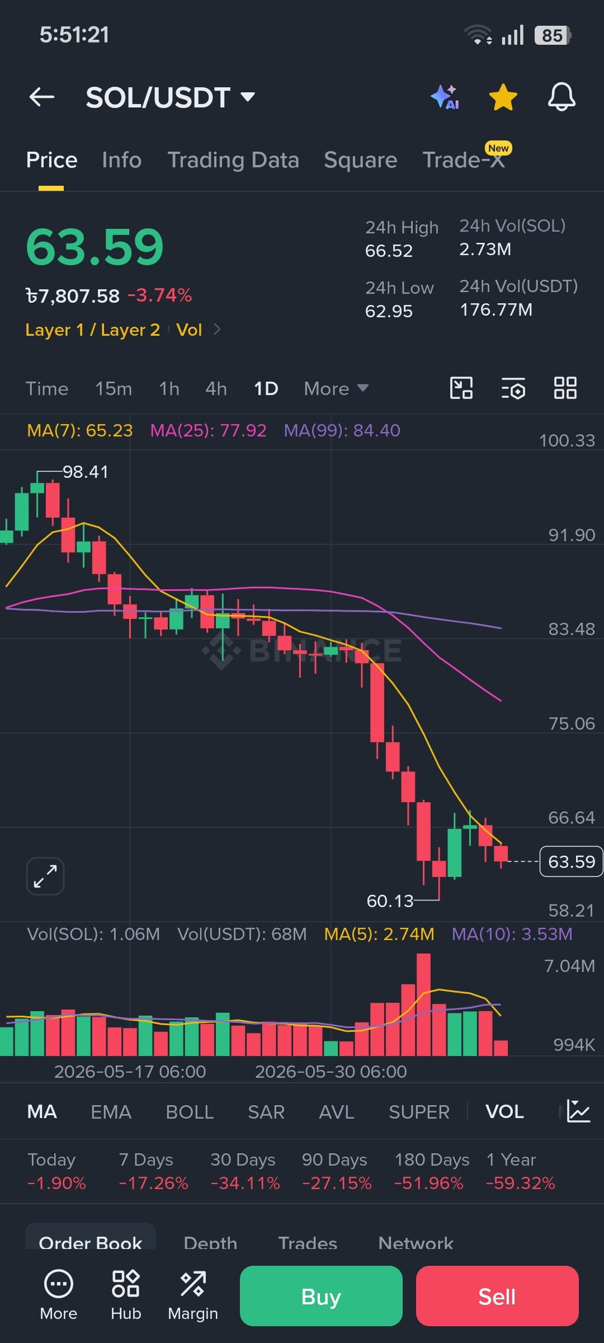
Task: Select the EMA indicator
Action: (111, 1112)
